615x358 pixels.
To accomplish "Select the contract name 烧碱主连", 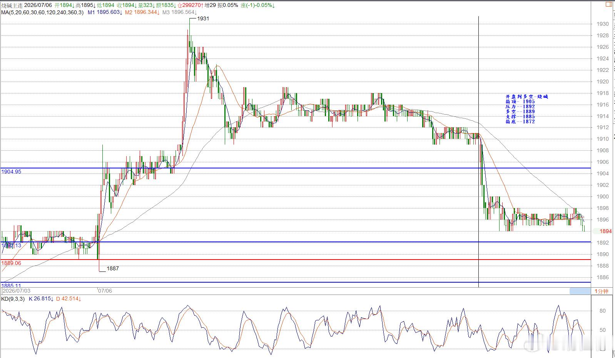I will coord(12,5).
